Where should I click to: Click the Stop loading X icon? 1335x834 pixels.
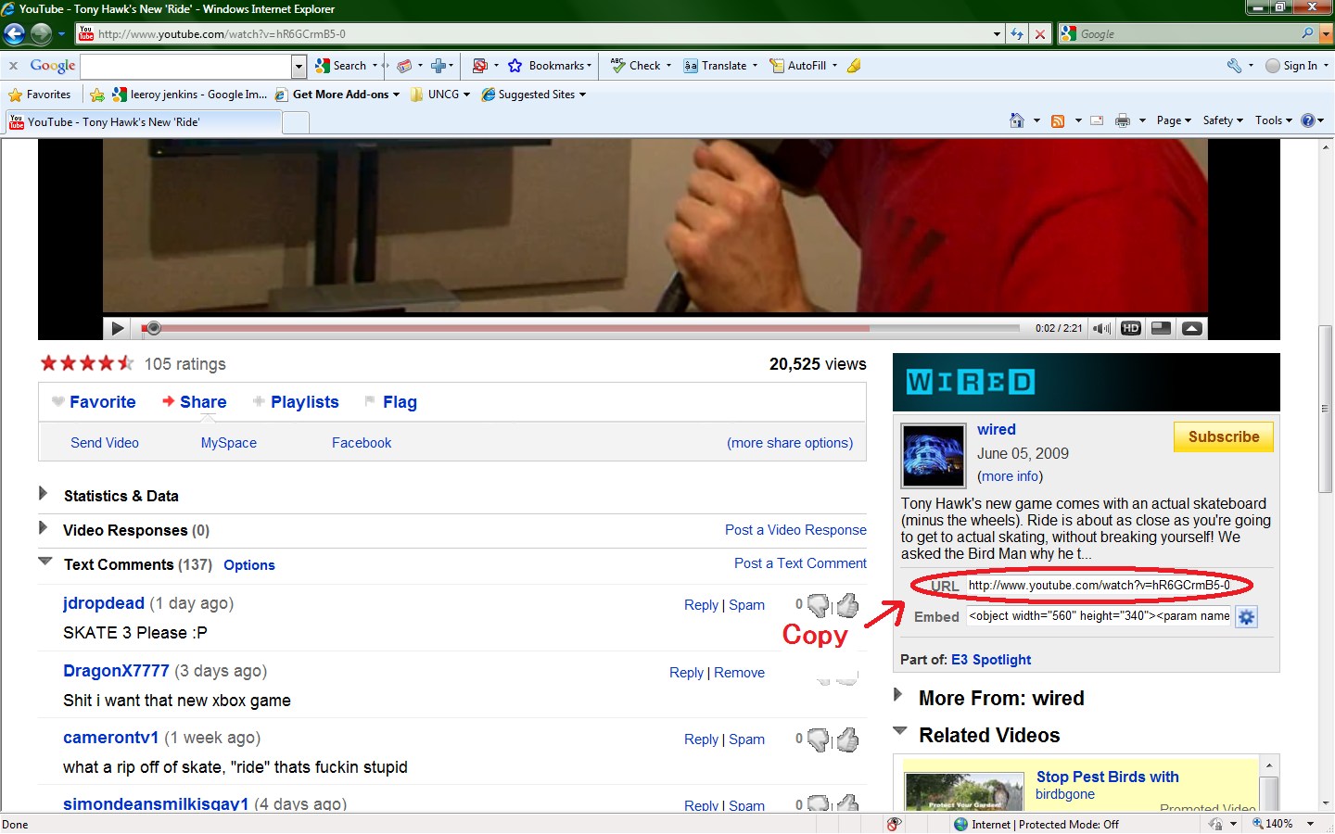[x=1040, y=34]
